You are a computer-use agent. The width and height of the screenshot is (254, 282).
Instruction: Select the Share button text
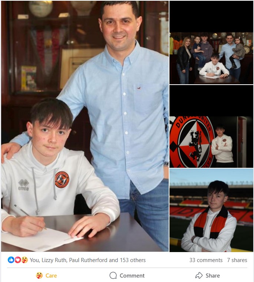[x=213, y=275]
